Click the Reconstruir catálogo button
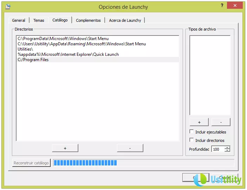 [x=31, y=163]
